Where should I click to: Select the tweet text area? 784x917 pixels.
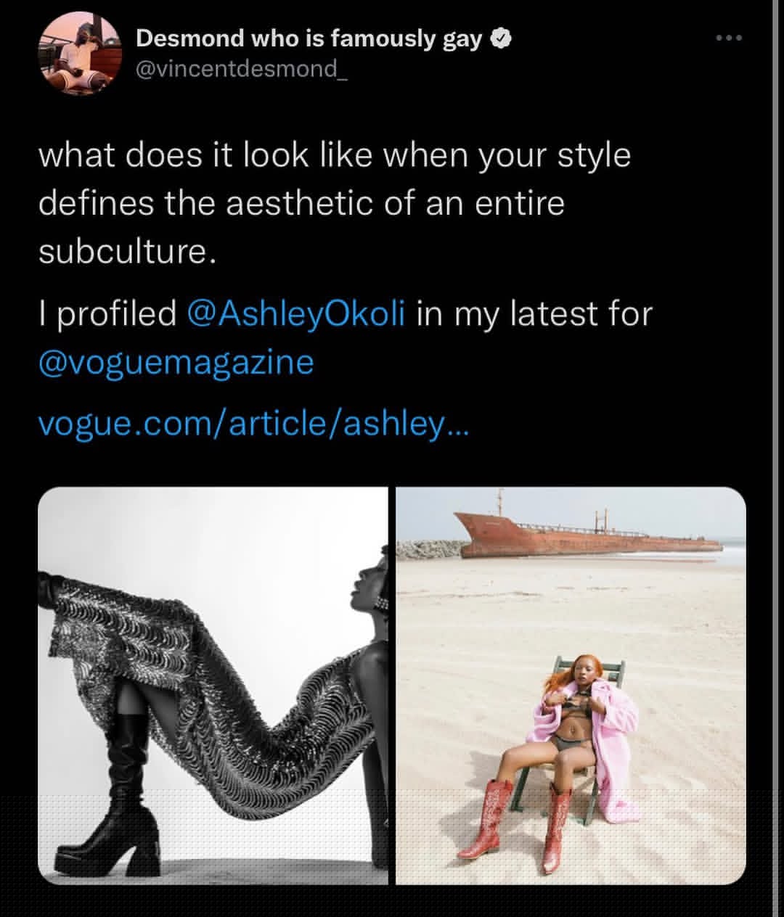(x=334, y=203)
